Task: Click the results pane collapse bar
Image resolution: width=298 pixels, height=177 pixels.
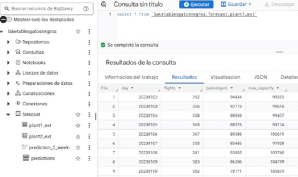Action: [x=280, y=52]
